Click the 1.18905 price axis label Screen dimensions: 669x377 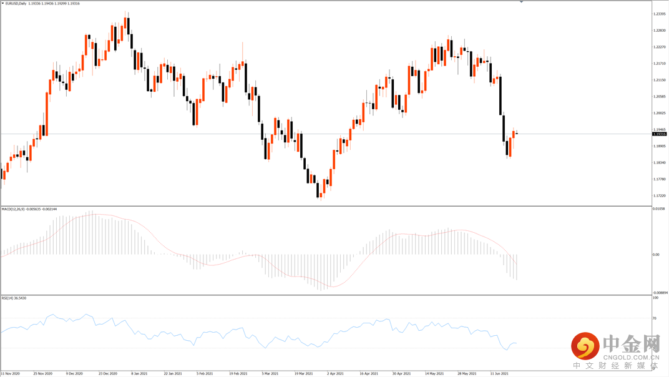pyautogui.click(x=660, y=146)
